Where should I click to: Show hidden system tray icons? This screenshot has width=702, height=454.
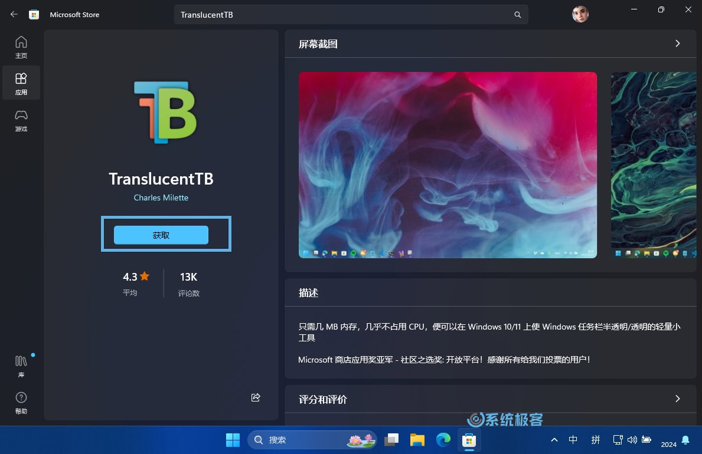click(x=554, y=440)
